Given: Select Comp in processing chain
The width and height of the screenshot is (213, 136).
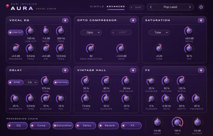Looking at the screenshot, I should click(40, 126).
